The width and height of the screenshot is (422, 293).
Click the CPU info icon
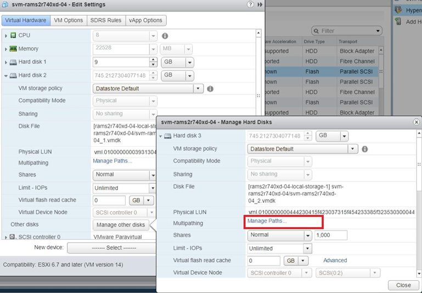coord(165,36)
